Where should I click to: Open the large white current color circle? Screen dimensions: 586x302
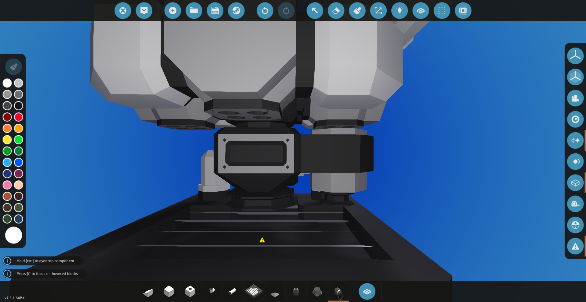coord(13,235)
